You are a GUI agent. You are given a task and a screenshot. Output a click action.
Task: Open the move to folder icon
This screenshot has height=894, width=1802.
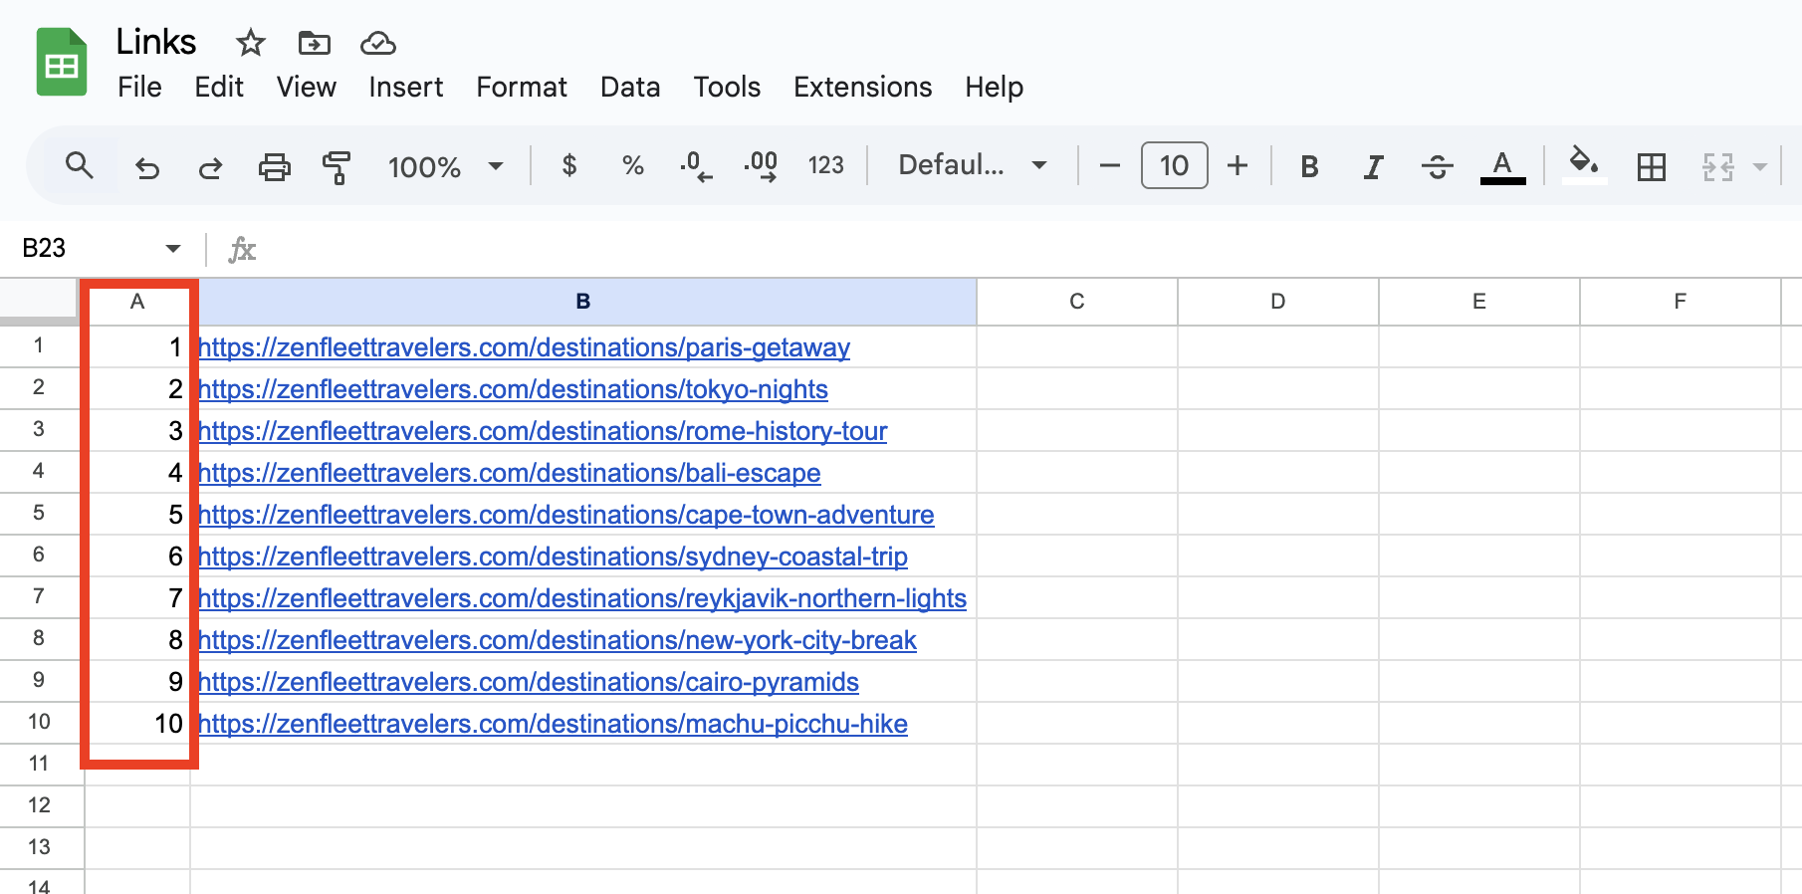[314, 43]
